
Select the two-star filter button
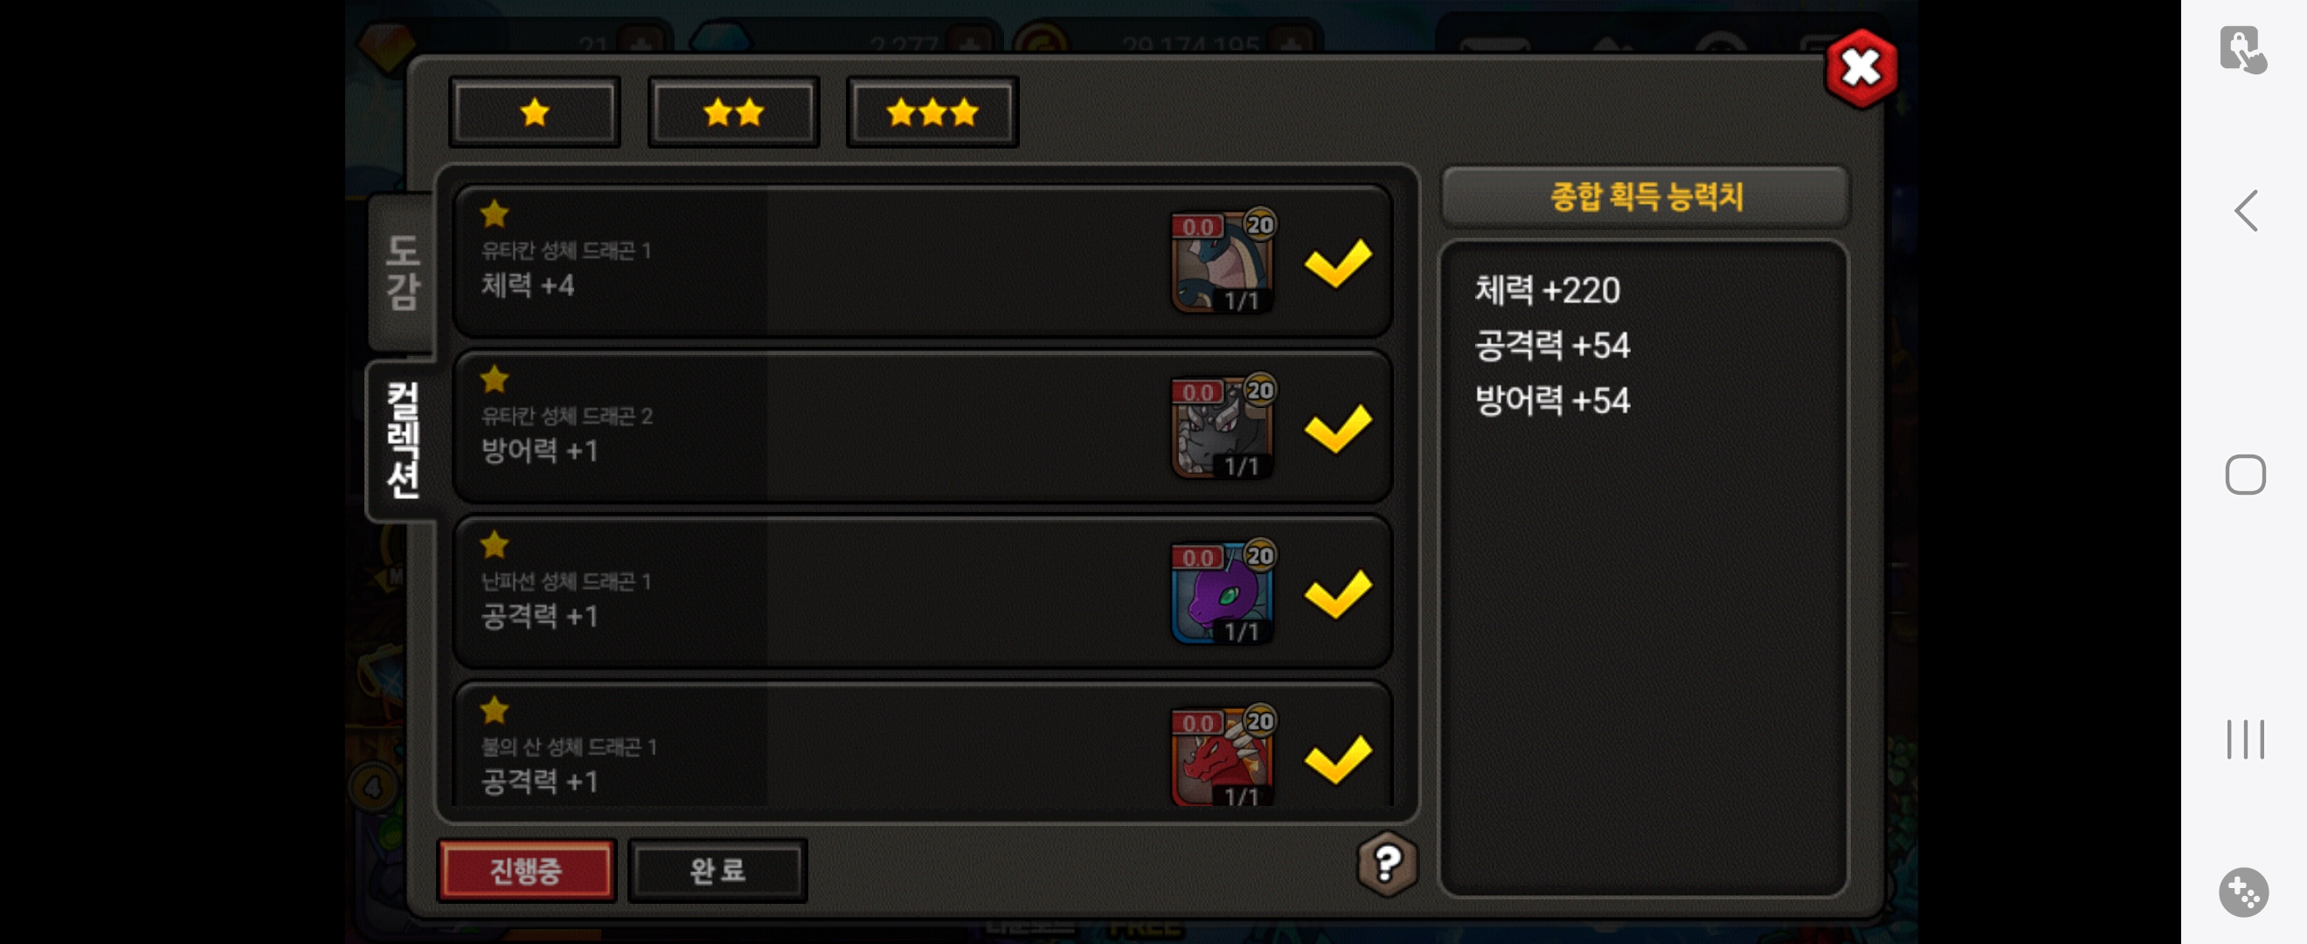pyautogui.click(x=733, y=113)
